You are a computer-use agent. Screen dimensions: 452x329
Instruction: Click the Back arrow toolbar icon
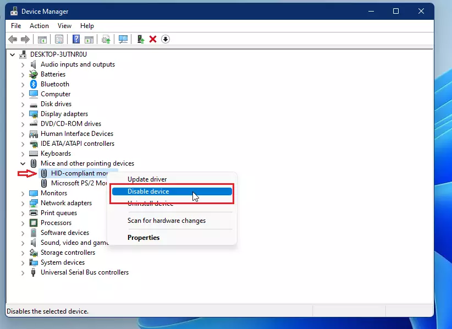click(x=13, y=39)
